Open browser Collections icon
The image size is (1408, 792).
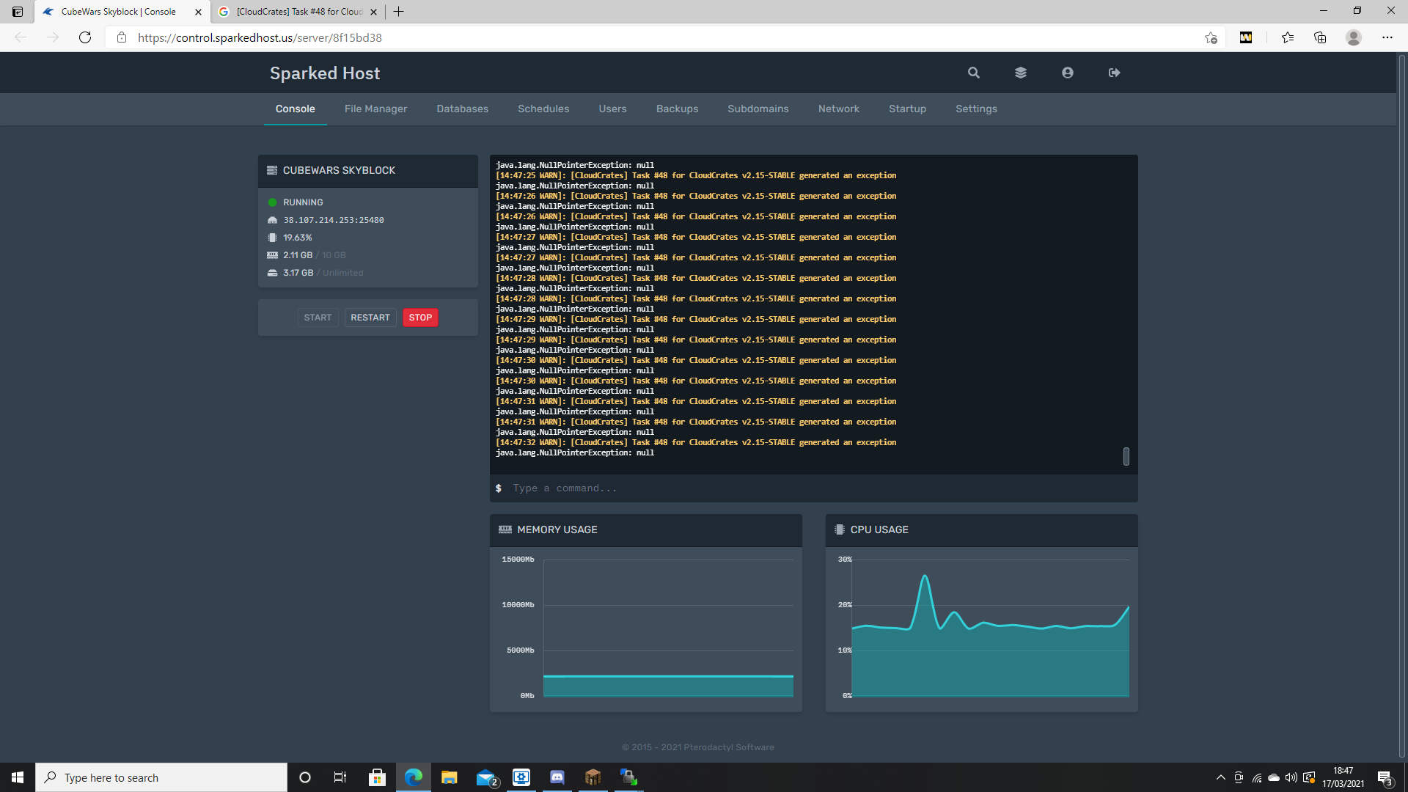1320,37
